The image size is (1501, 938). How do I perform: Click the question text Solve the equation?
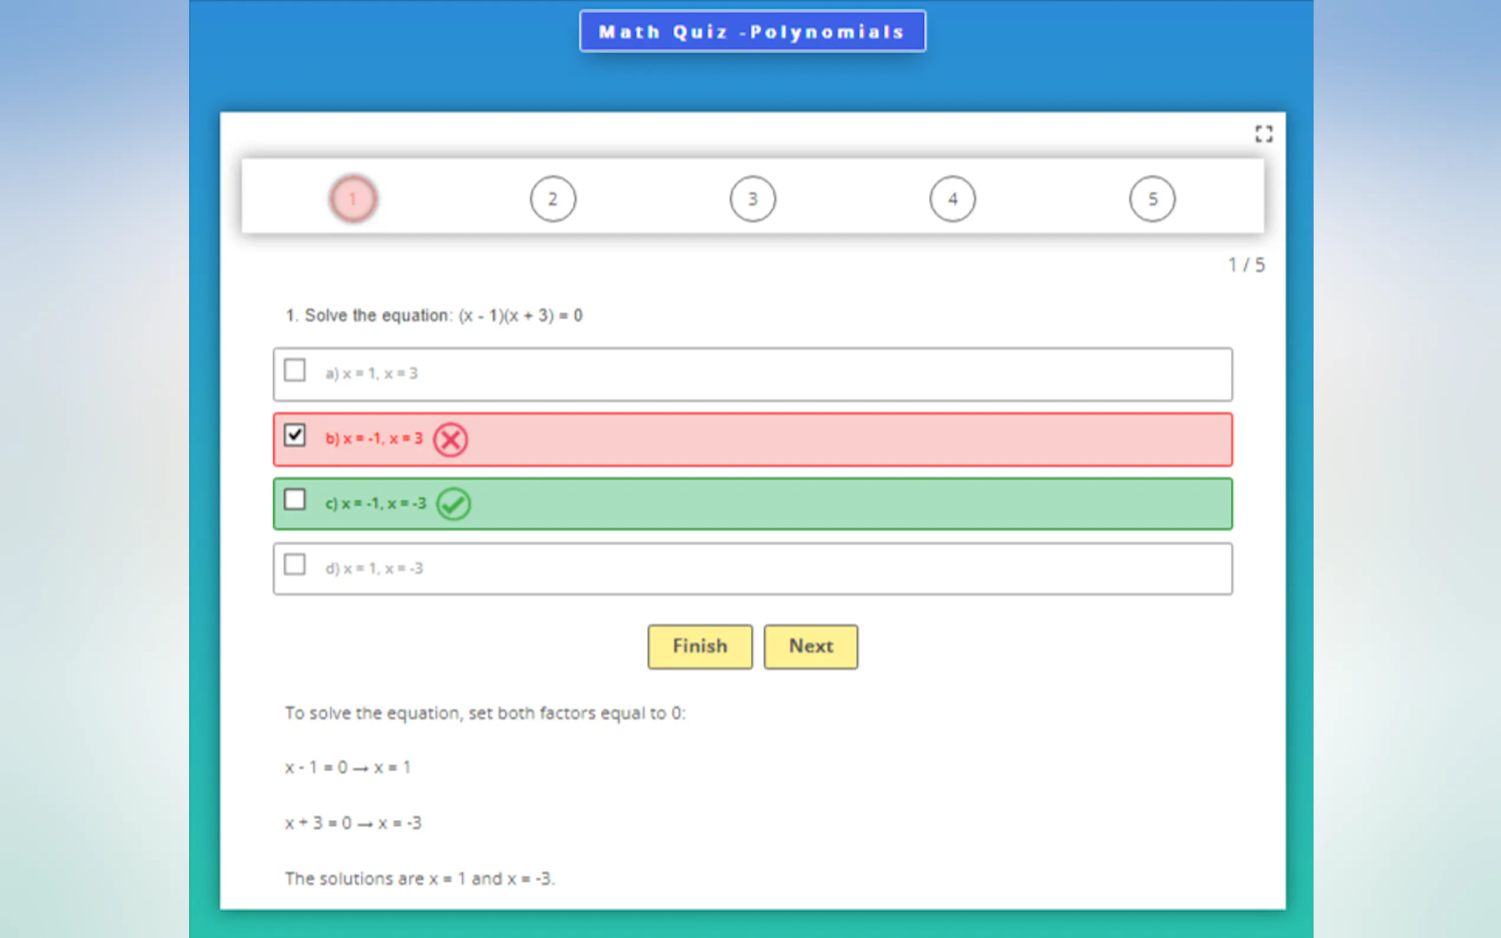click(x=434, y=316)
